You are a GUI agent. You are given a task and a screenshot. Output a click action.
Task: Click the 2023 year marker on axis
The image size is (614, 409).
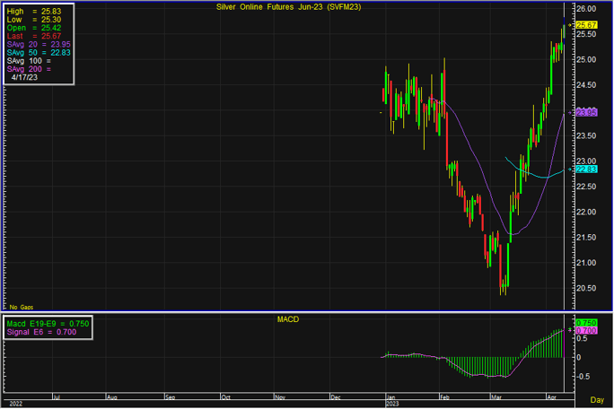[x=391, y=403]
